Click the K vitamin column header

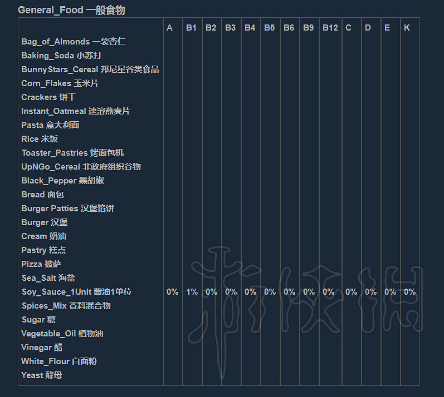click(407, 28)
